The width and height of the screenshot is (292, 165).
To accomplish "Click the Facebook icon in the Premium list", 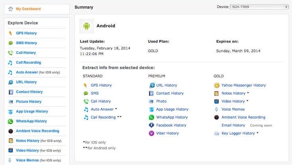I will (151, 125).
